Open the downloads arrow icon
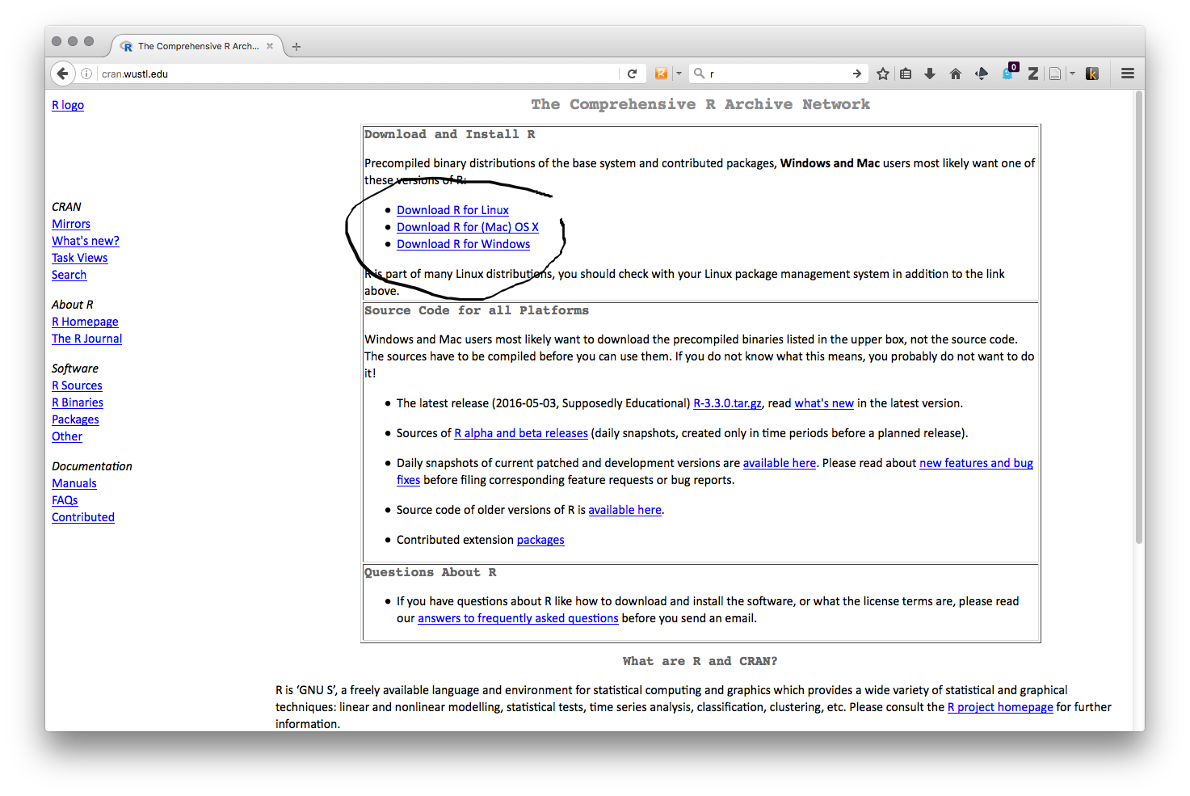Screen dimensions: 1190x796 tap(930, 74)
